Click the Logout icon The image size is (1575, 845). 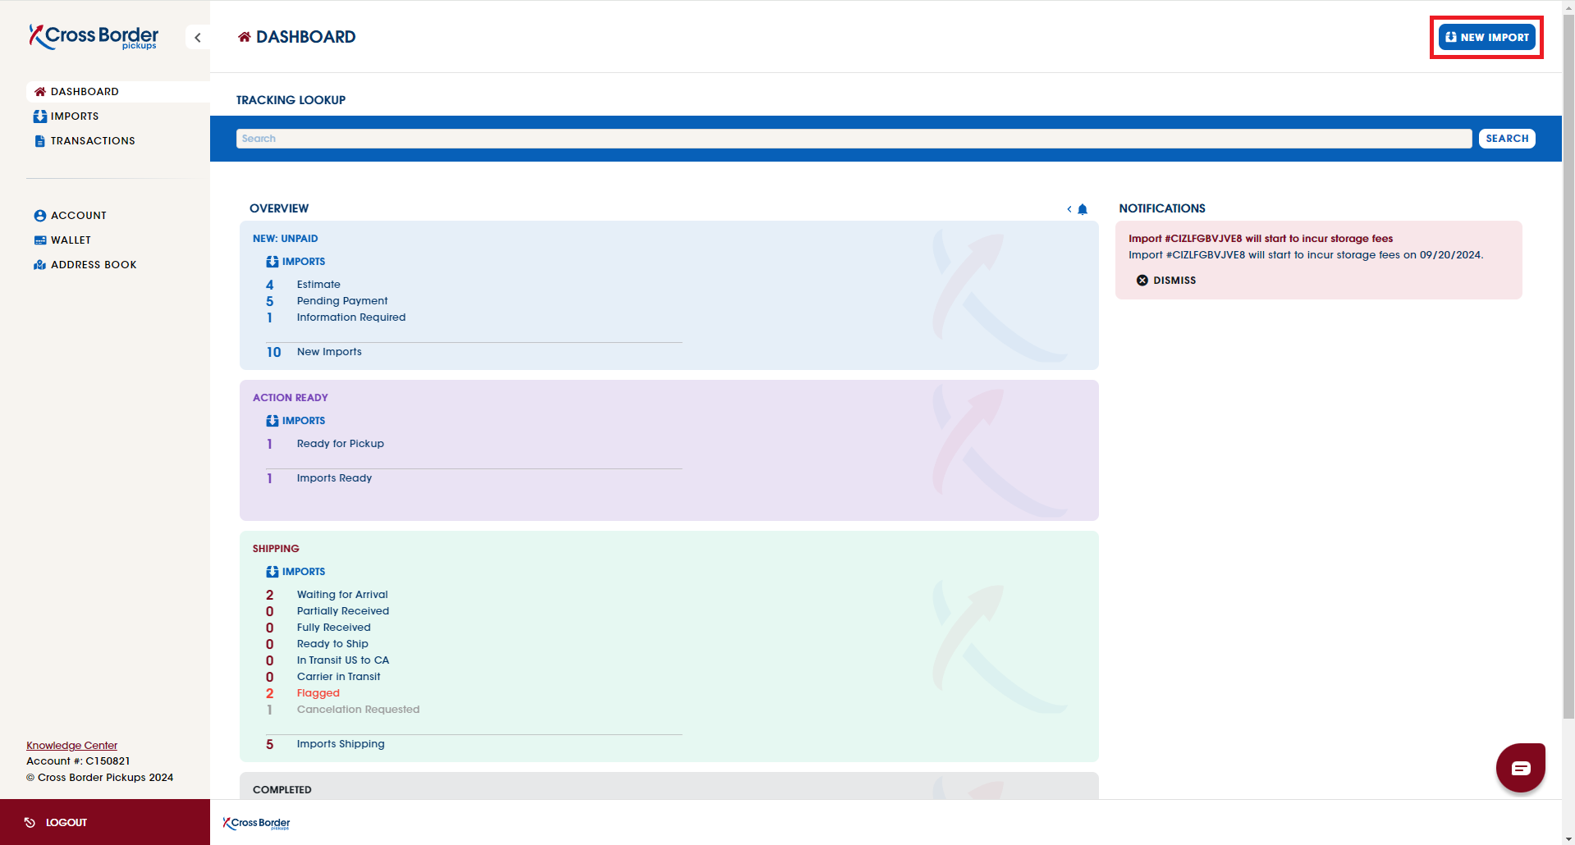(x=30, y=822)
